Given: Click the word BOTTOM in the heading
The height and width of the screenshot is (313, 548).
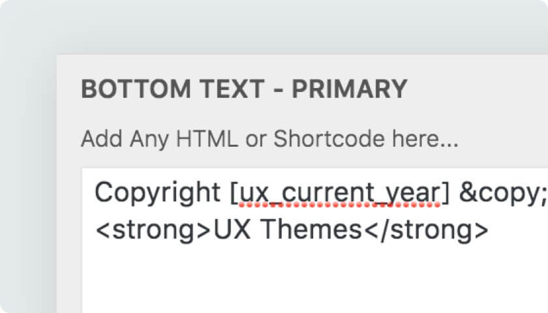Looking at the screenshot, I should [136, 89].
